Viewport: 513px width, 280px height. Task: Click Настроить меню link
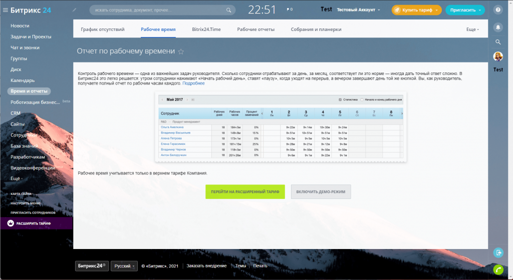(25, 203)
